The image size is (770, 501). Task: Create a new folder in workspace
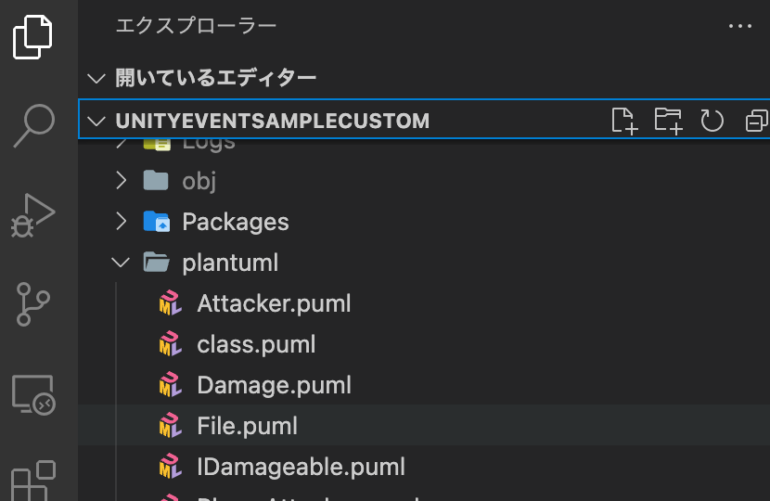(x=668, y=121)
